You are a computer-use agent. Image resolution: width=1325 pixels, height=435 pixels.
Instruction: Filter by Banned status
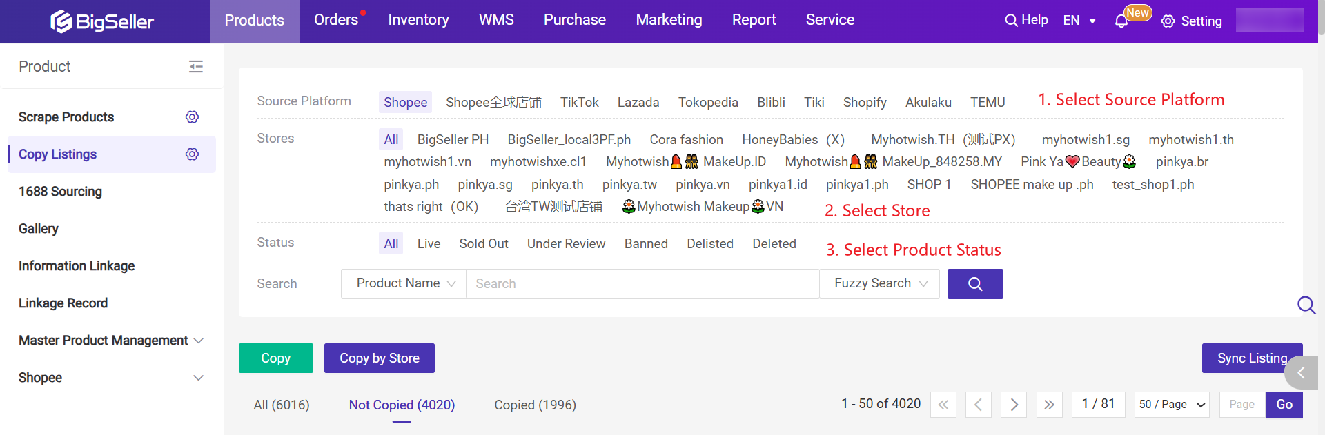pyautogui.click(x=646, y=243)
